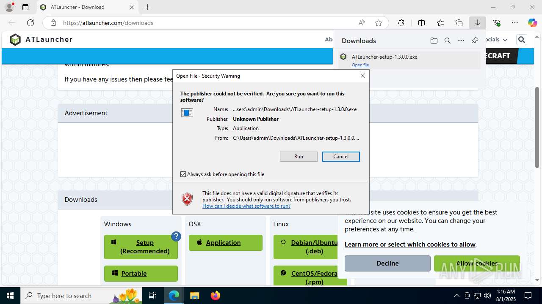Viewport: 542px width, 304px height.
Task: Expand the Socials dropdown menu
Action: (x=496, y=40)
